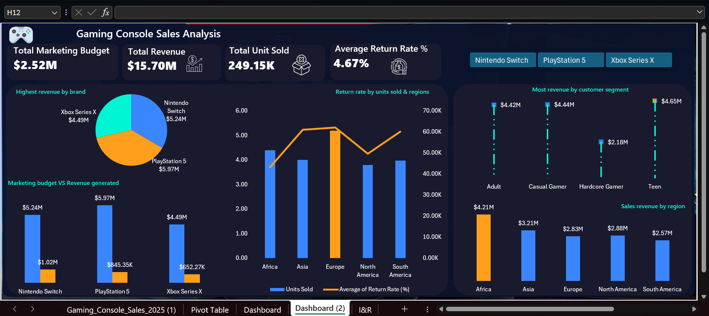This screenshot has width=709, height=316.
Task: Expand the formula bar with chevron
Action: click(x=699, y=12)
